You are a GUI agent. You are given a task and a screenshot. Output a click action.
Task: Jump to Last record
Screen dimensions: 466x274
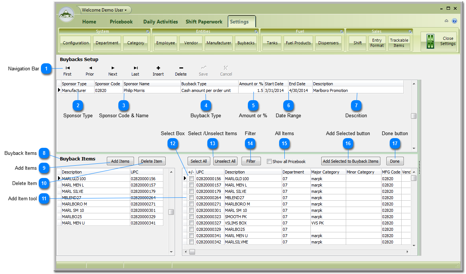point(135,71)
